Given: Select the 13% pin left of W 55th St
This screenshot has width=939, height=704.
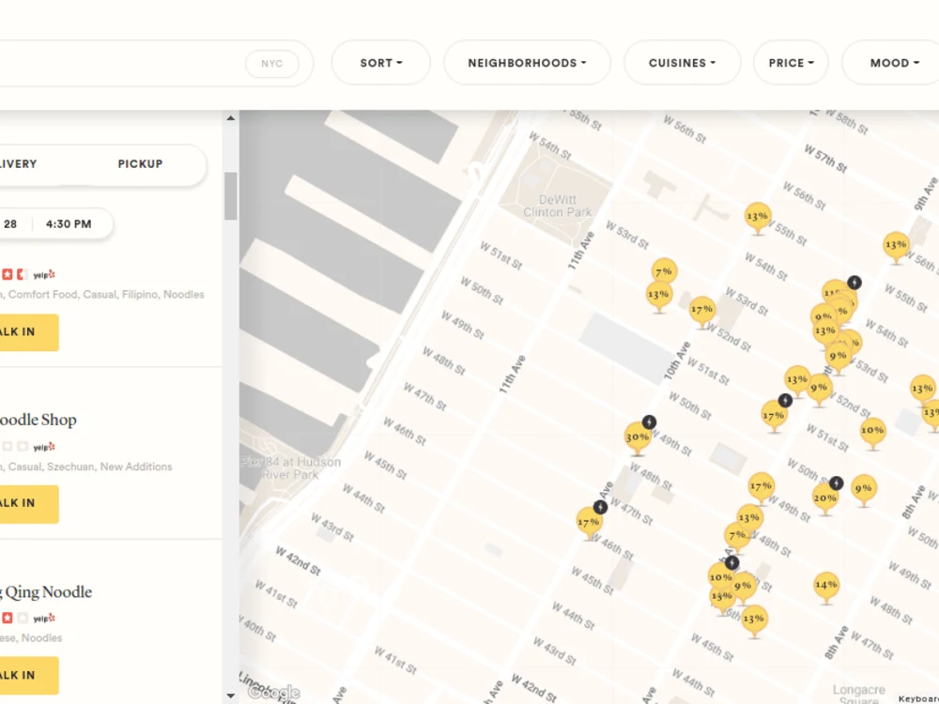Looking at the screenshot, I should [758, 218].
